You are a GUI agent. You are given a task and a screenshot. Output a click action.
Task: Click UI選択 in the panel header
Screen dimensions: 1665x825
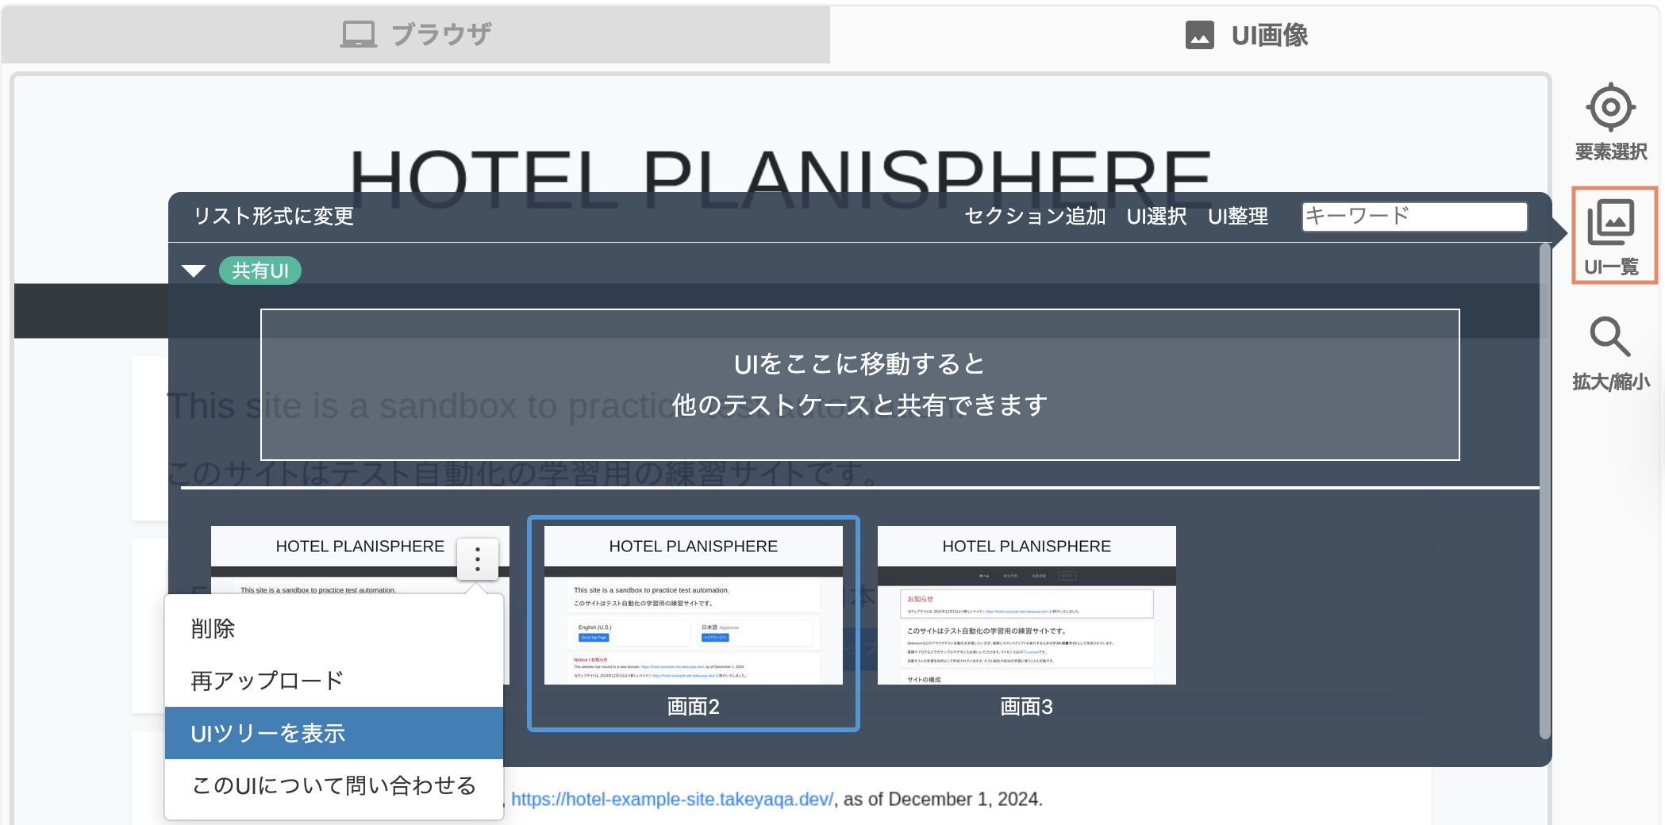point(1156,216)
